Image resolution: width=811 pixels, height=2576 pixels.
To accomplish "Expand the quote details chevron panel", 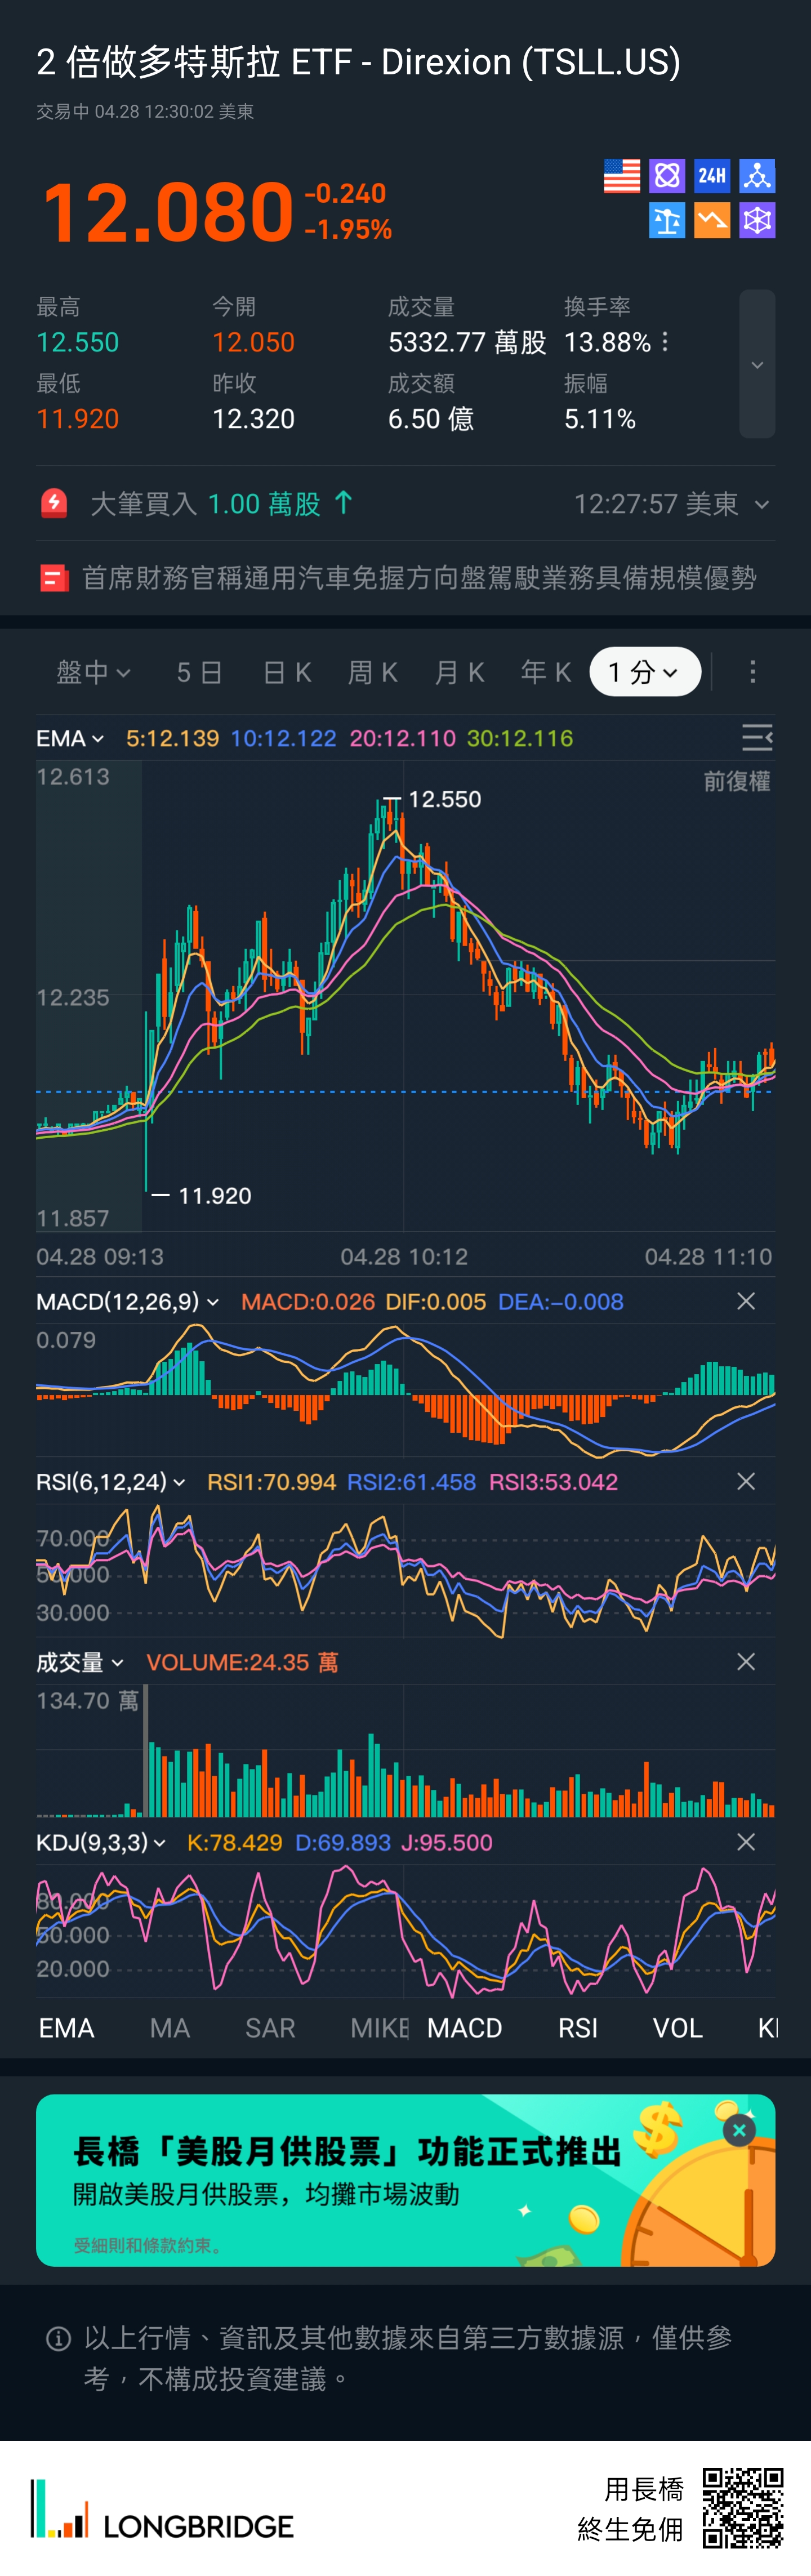I will (757, 365).
